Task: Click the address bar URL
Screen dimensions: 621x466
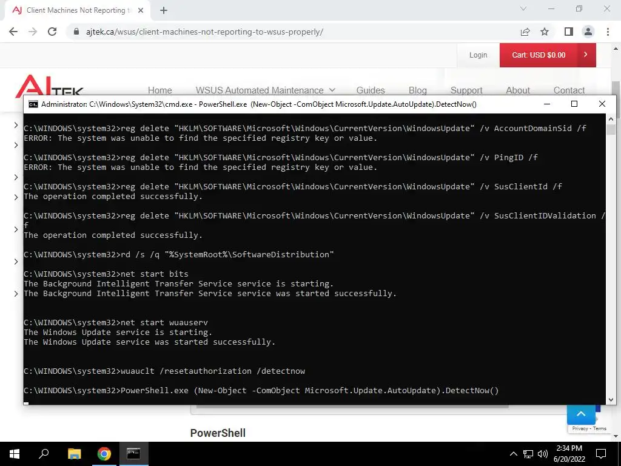Action: [204, 32]
